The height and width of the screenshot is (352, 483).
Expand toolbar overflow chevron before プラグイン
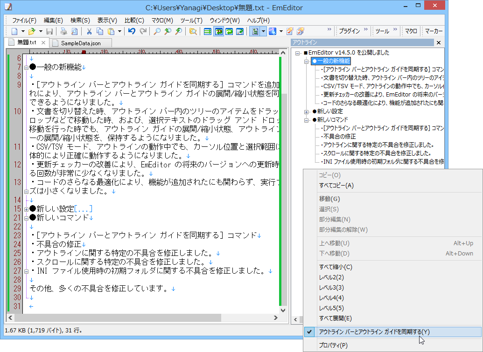click(329, 29)
